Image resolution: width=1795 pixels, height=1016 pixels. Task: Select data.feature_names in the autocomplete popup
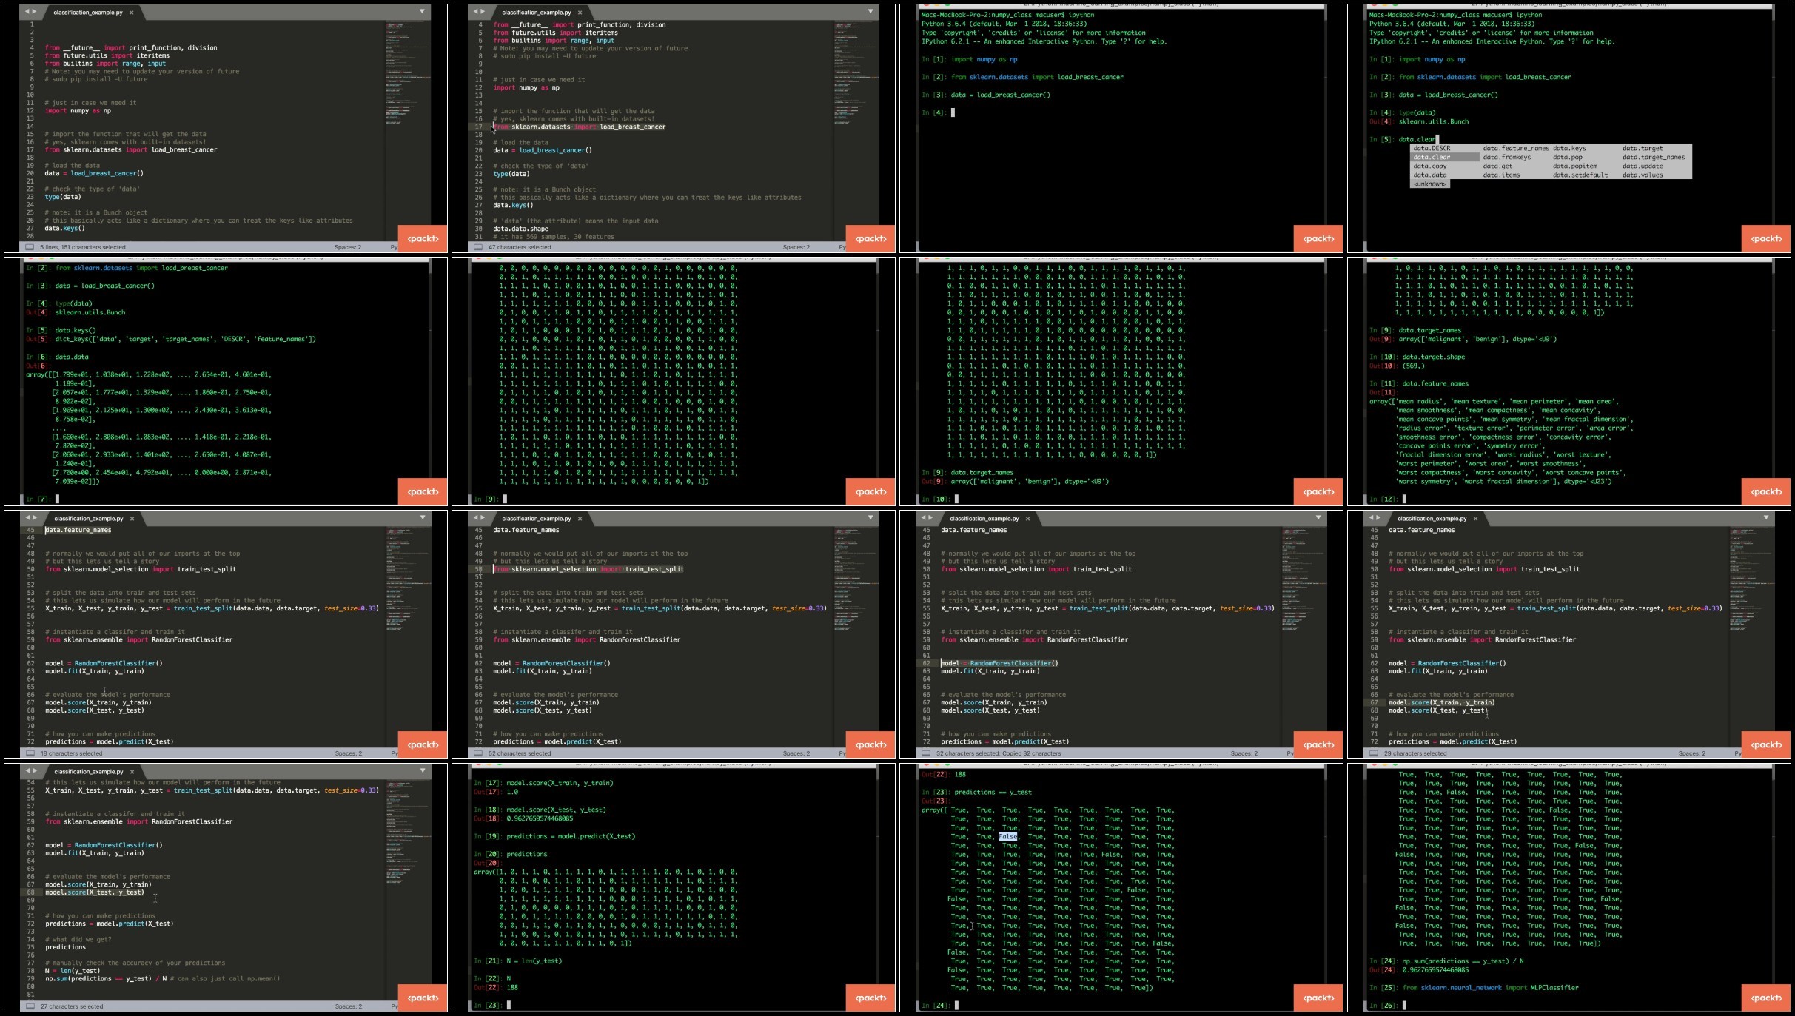click(x=1516, y=149)
